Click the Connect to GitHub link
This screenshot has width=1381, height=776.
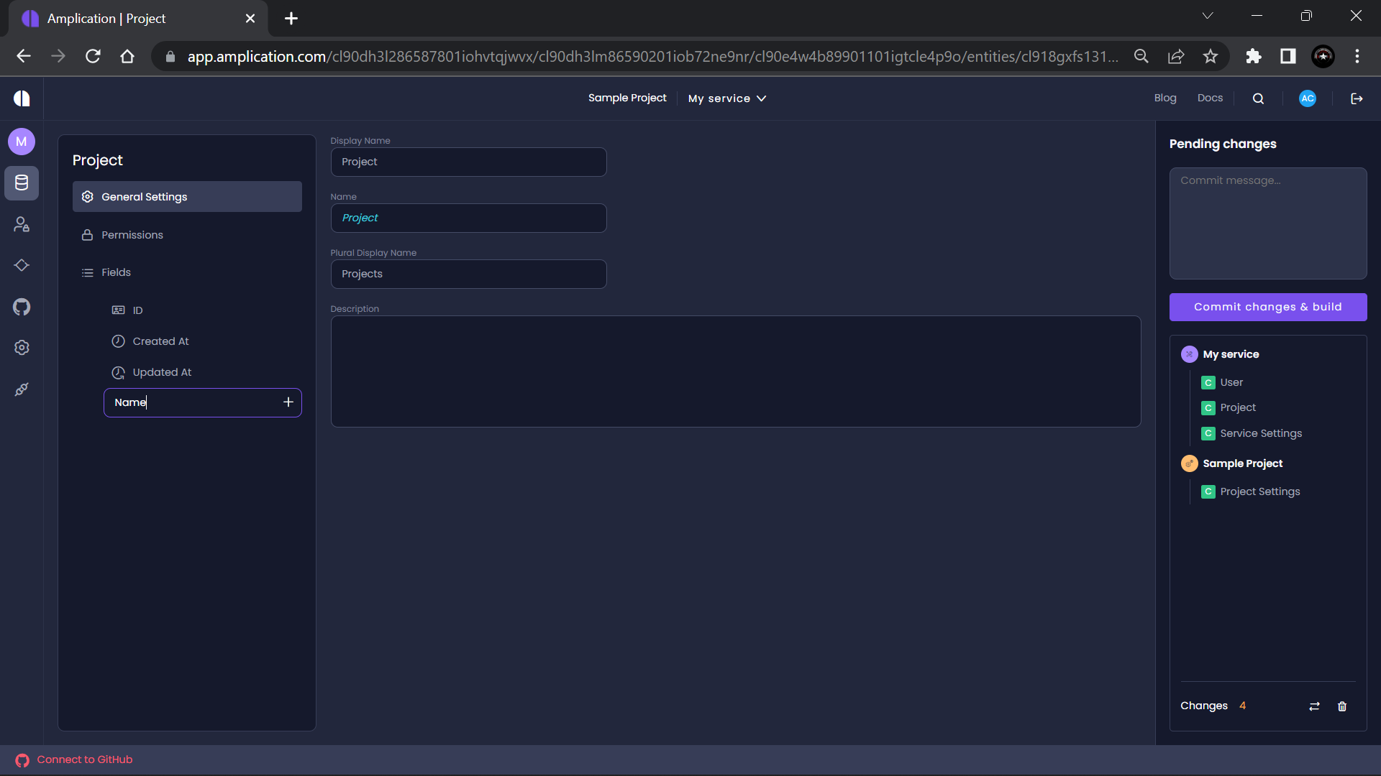point(84,759)
